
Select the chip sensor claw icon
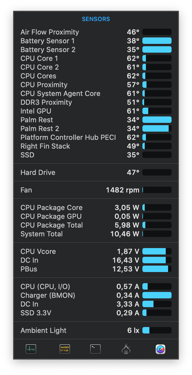pyautogui.click(x=127, y=348)
